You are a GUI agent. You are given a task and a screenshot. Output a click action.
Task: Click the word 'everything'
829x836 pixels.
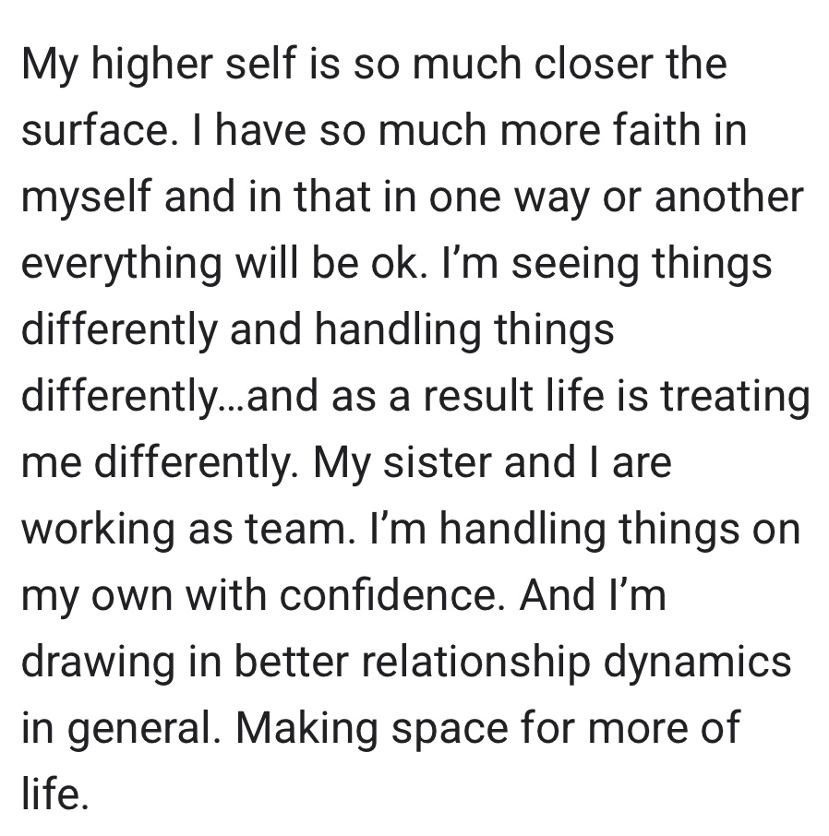pos(122,265)
